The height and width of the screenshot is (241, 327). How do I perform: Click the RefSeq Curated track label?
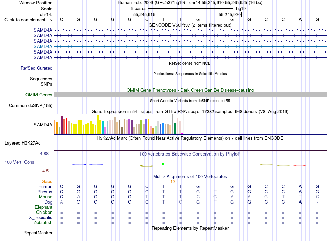tap(36, 68)
